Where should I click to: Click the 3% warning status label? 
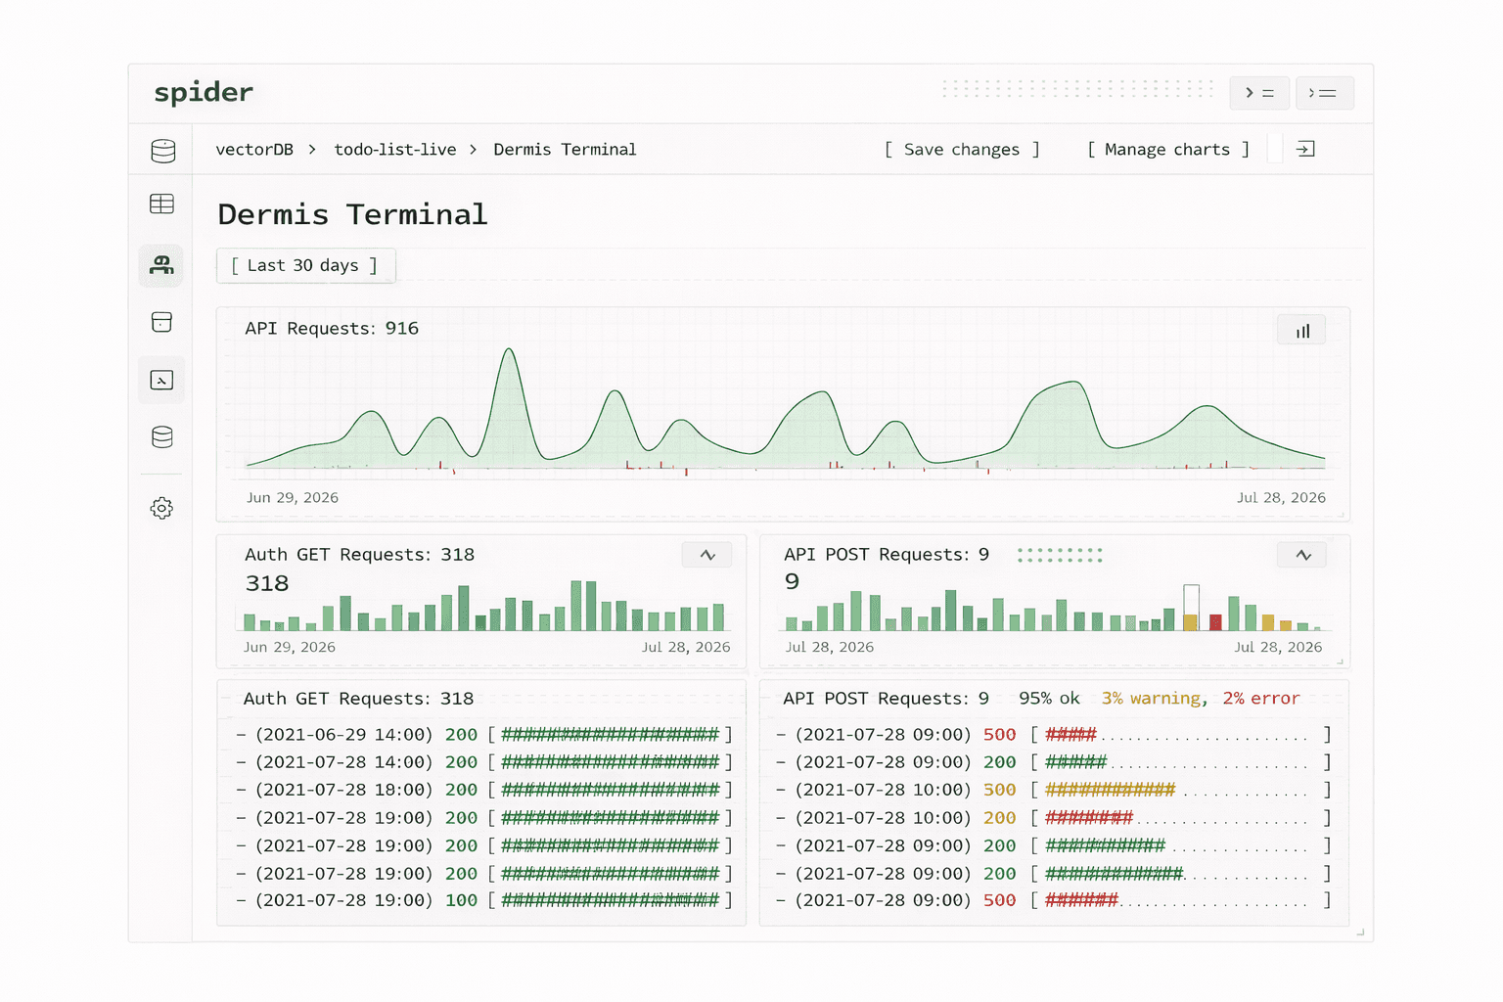click(x=1151, y=699)
